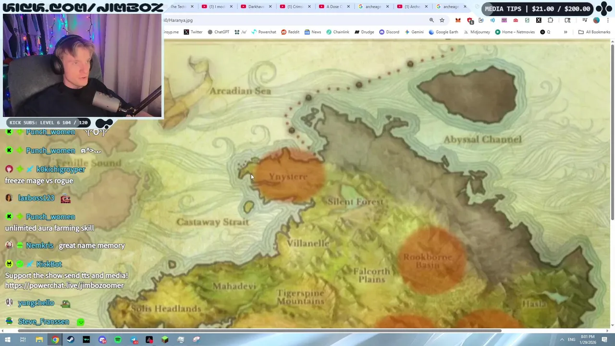Image resolution: width=615 pixels, height=346 pixels.
Task: Open the green waveform app on taskbar
Action: click(x=86, y=340)
